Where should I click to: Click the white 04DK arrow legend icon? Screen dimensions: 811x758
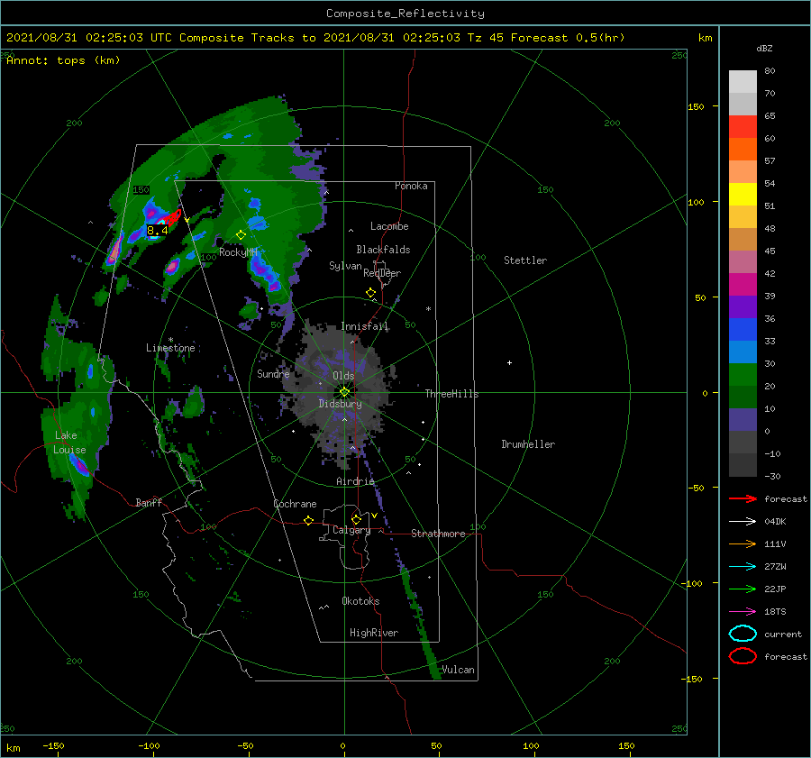[743, 522]
